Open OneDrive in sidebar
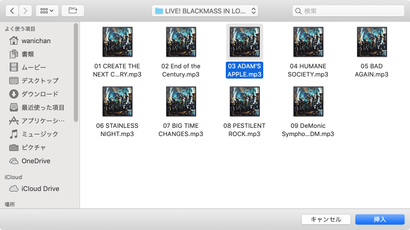Viewport: 410px width, 230px height. [36, 161]
